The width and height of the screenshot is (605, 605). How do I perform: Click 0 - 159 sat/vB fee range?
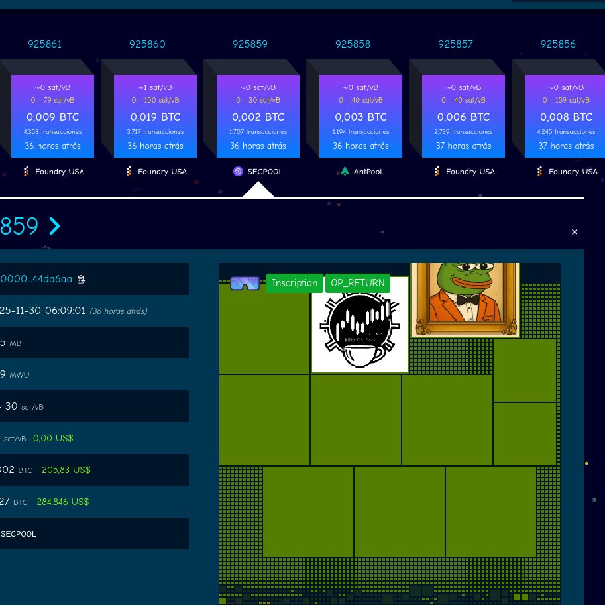(x=566, y=100)
